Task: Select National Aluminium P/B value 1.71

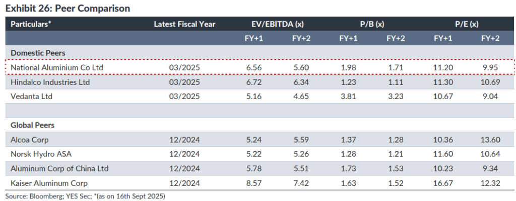Action: (396, 68)
